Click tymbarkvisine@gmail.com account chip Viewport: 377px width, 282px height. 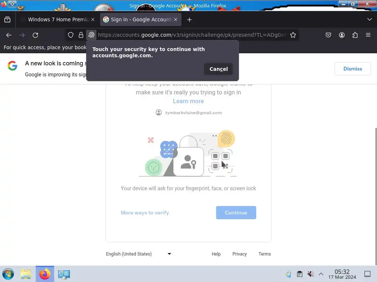point(189,113)
